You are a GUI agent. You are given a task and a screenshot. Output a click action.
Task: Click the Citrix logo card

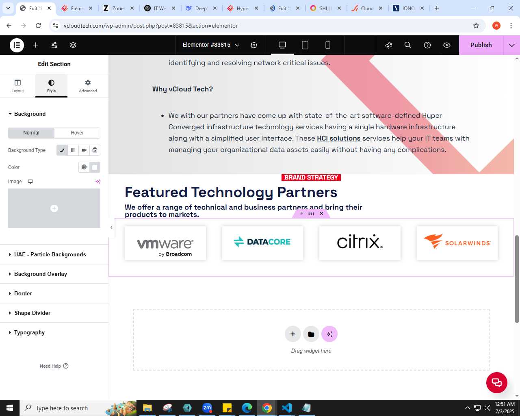point(360,243)
